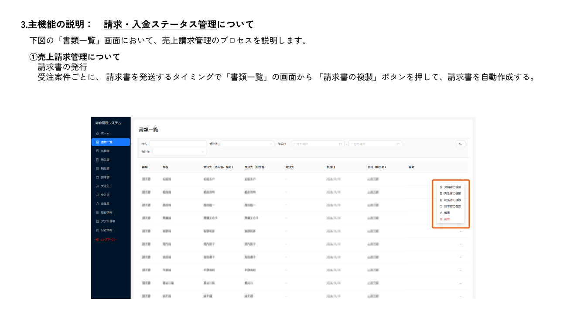Open the 作成日 end date picker
The image size is (567, 318).
(x=375, y=144)
